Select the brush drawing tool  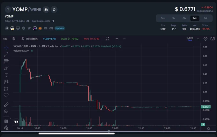coord(6,68)
